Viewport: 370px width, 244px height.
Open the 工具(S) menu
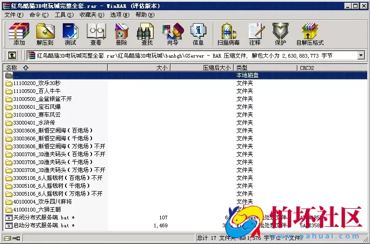64,15
